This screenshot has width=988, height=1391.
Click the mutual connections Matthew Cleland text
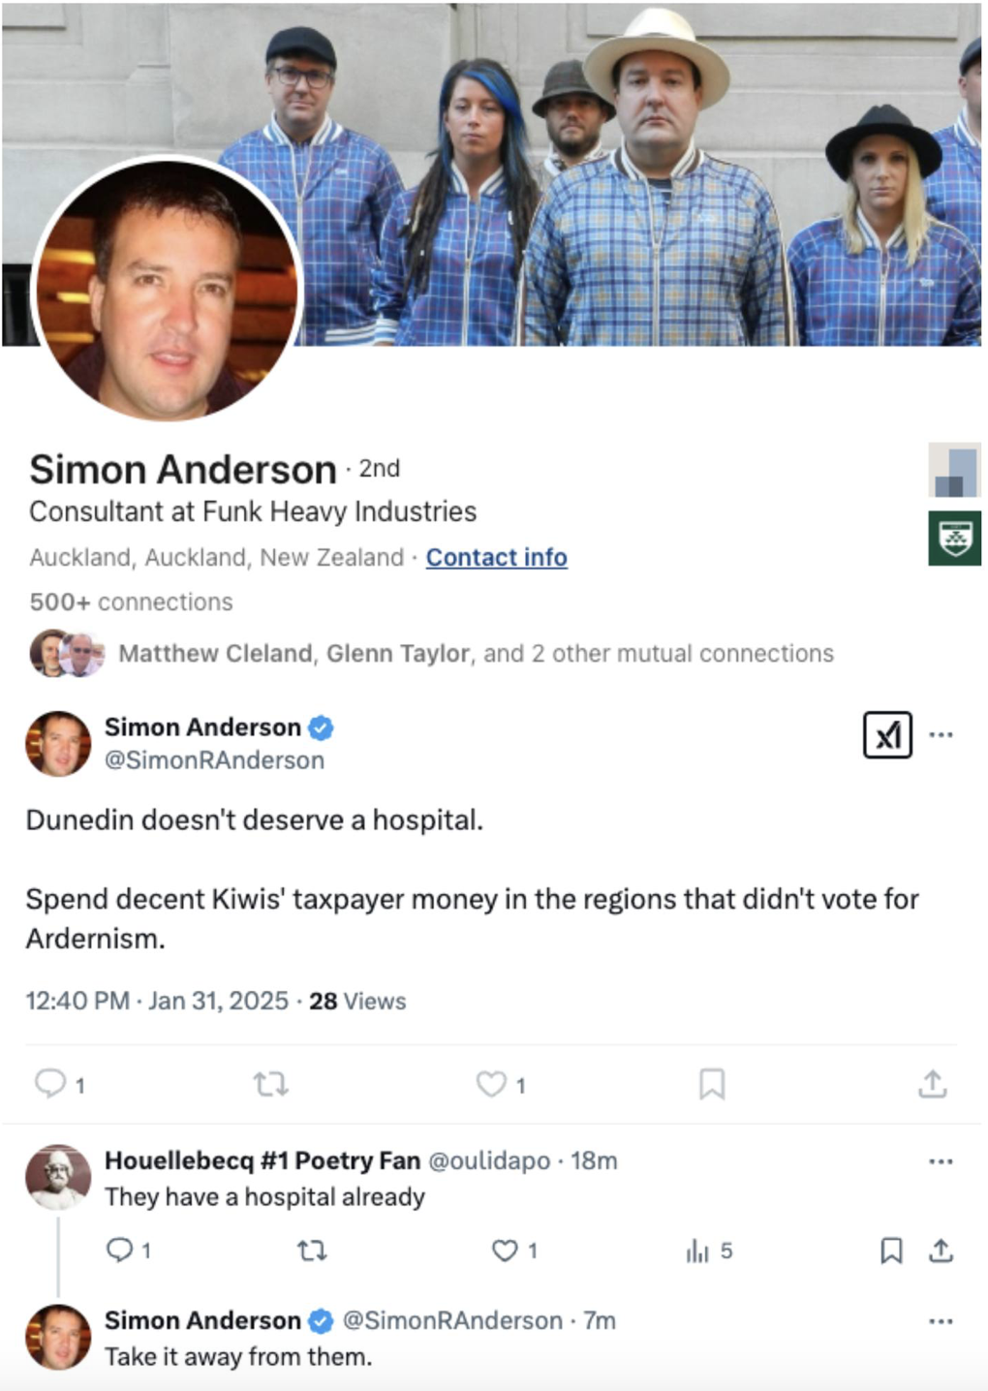point(215,654)
